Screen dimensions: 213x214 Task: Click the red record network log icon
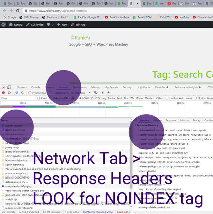point(3,93)
